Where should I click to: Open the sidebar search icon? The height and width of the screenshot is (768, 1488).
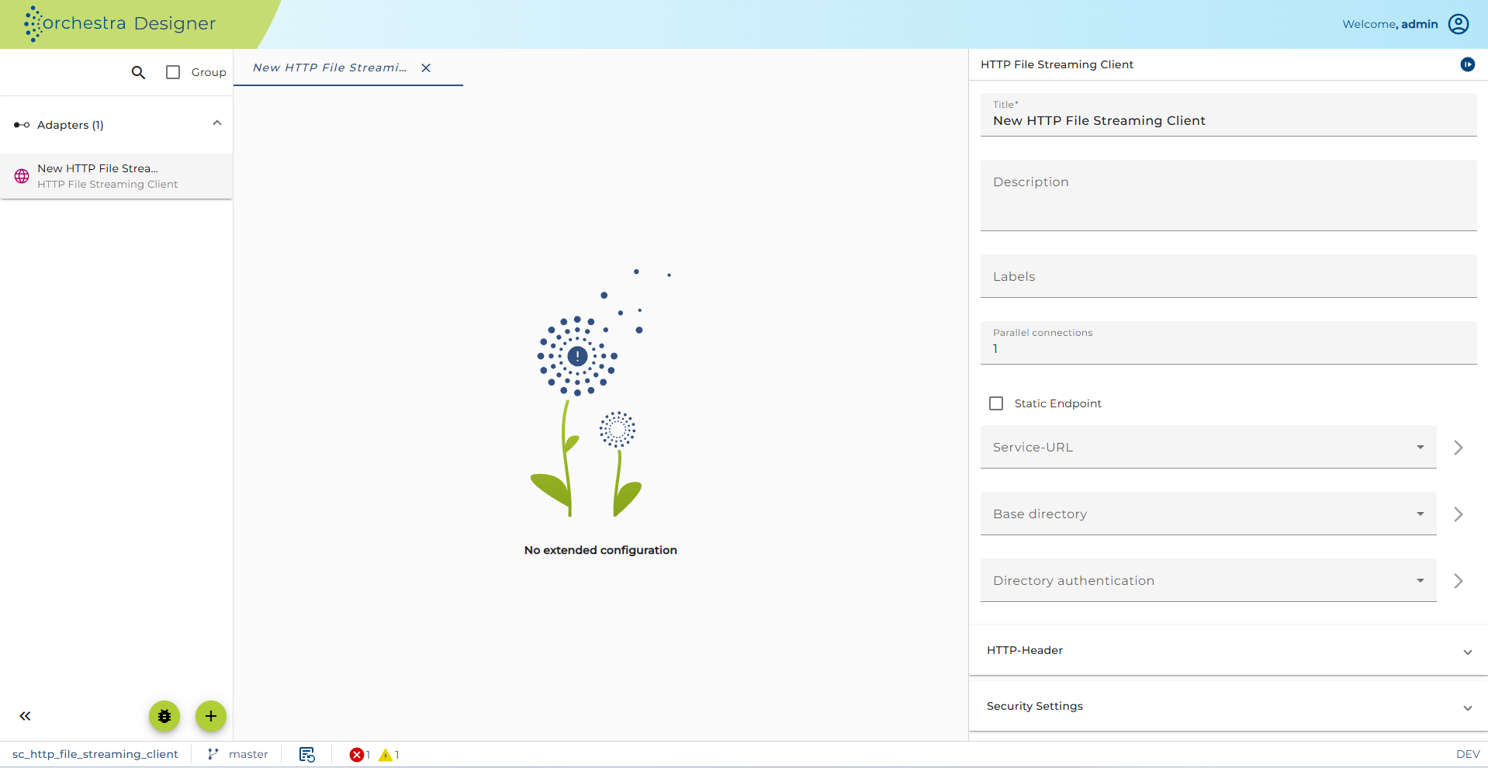pos(138,72)
